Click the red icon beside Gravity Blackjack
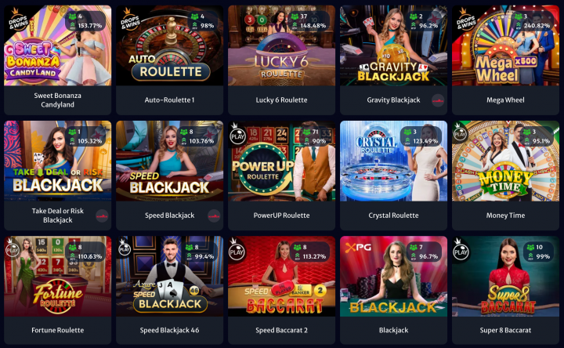Viewport: 564px width, 348px height. (438, 100)
